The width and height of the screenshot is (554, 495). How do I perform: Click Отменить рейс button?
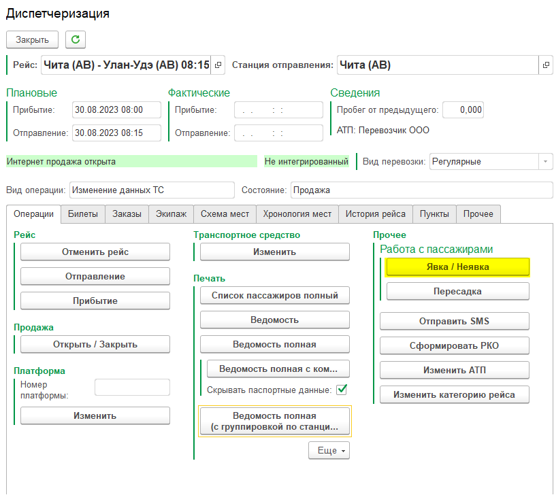95,252
